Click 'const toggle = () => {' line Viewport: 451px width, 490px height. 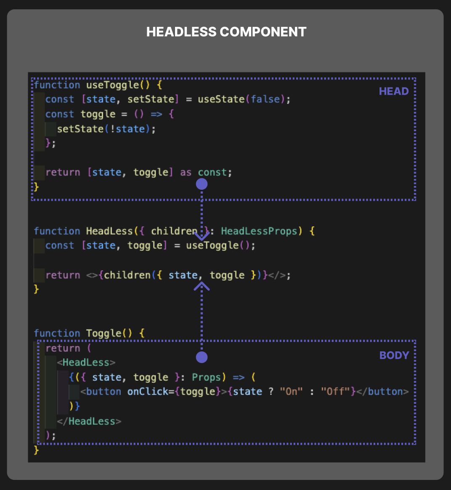pyautogui.click(x=110, y=114)
